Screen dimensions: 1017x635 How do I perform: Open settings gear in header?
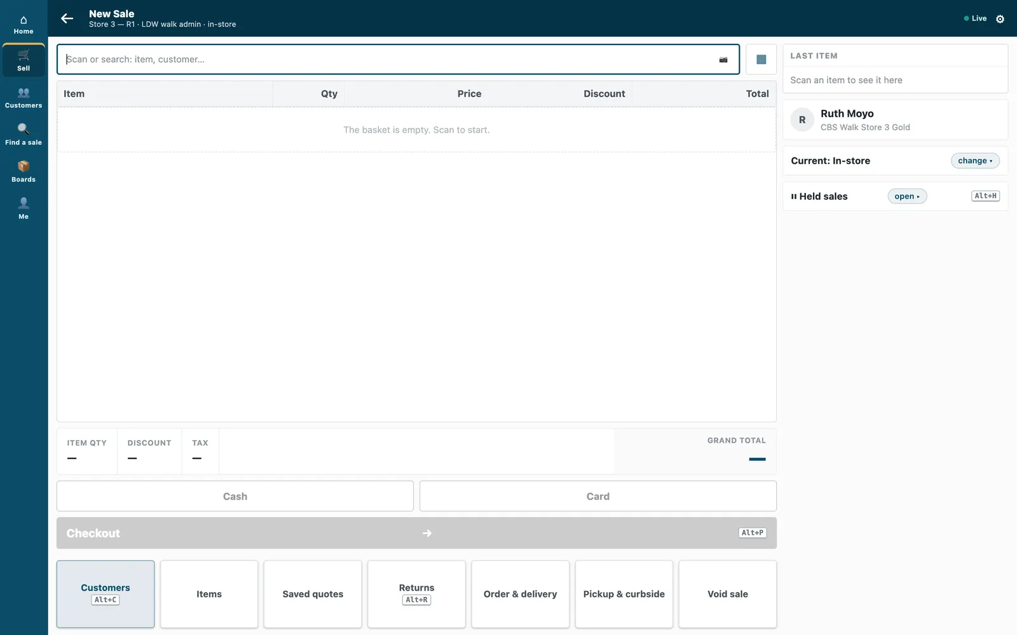point(1000,19)
